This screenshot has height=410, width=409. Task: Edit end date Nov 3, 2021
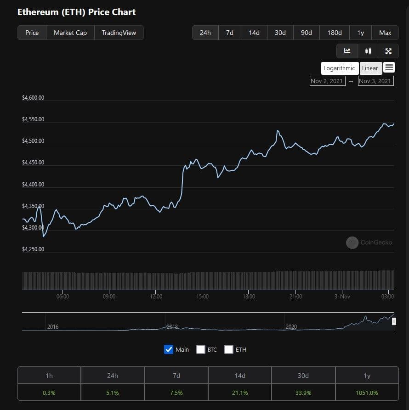pyautogui.click(x=375, y=81)
